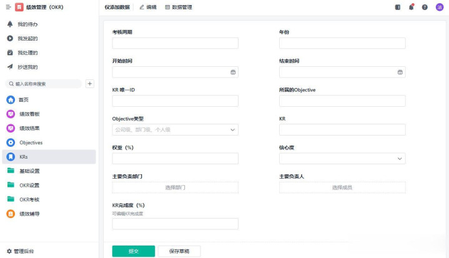The image size is (449, 258).
Task: Click the plus button beside sidebar search
Action: pos(90,84)
